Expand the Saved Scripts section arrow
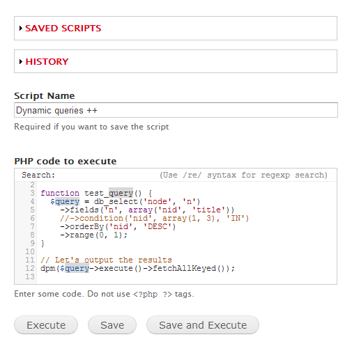Image resolution: width=352 pixels, height=360 pixels. coord(21,29)
